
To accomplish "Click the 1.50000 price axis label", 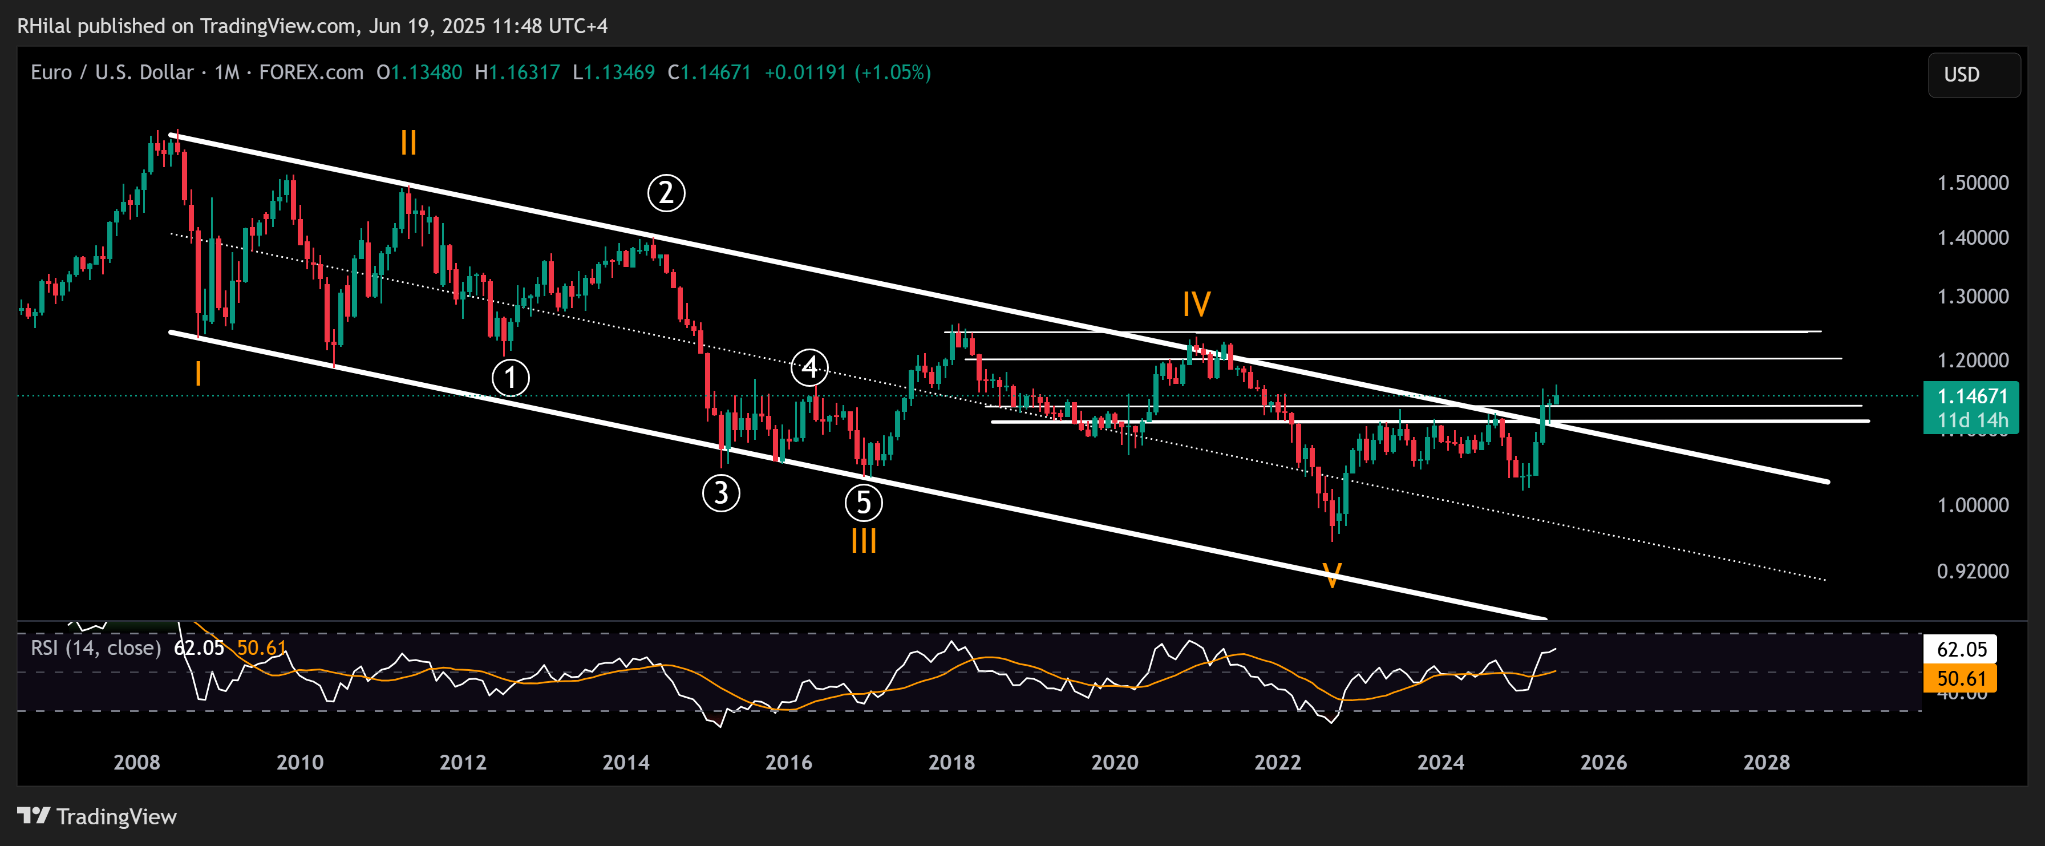I will 1973,183.
